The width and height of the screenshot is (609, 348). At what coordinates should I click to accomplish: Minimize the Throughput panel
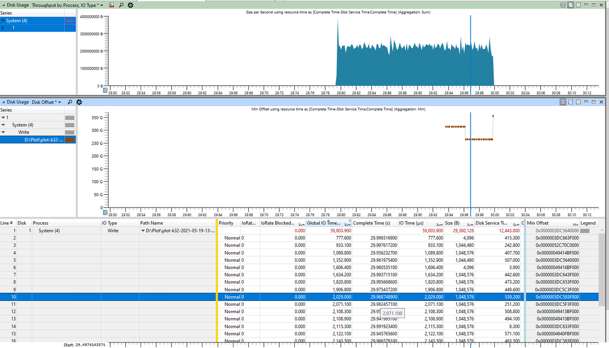coord(586,5)
